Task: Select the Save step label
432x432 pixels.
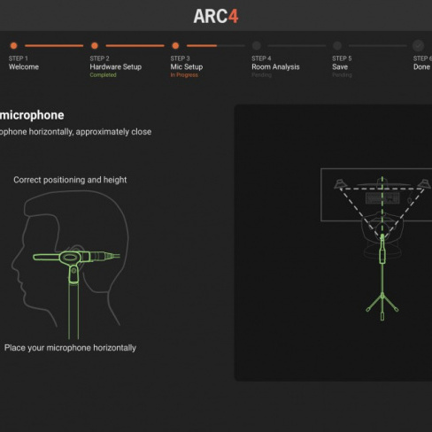Action: [x=340, y=67]
